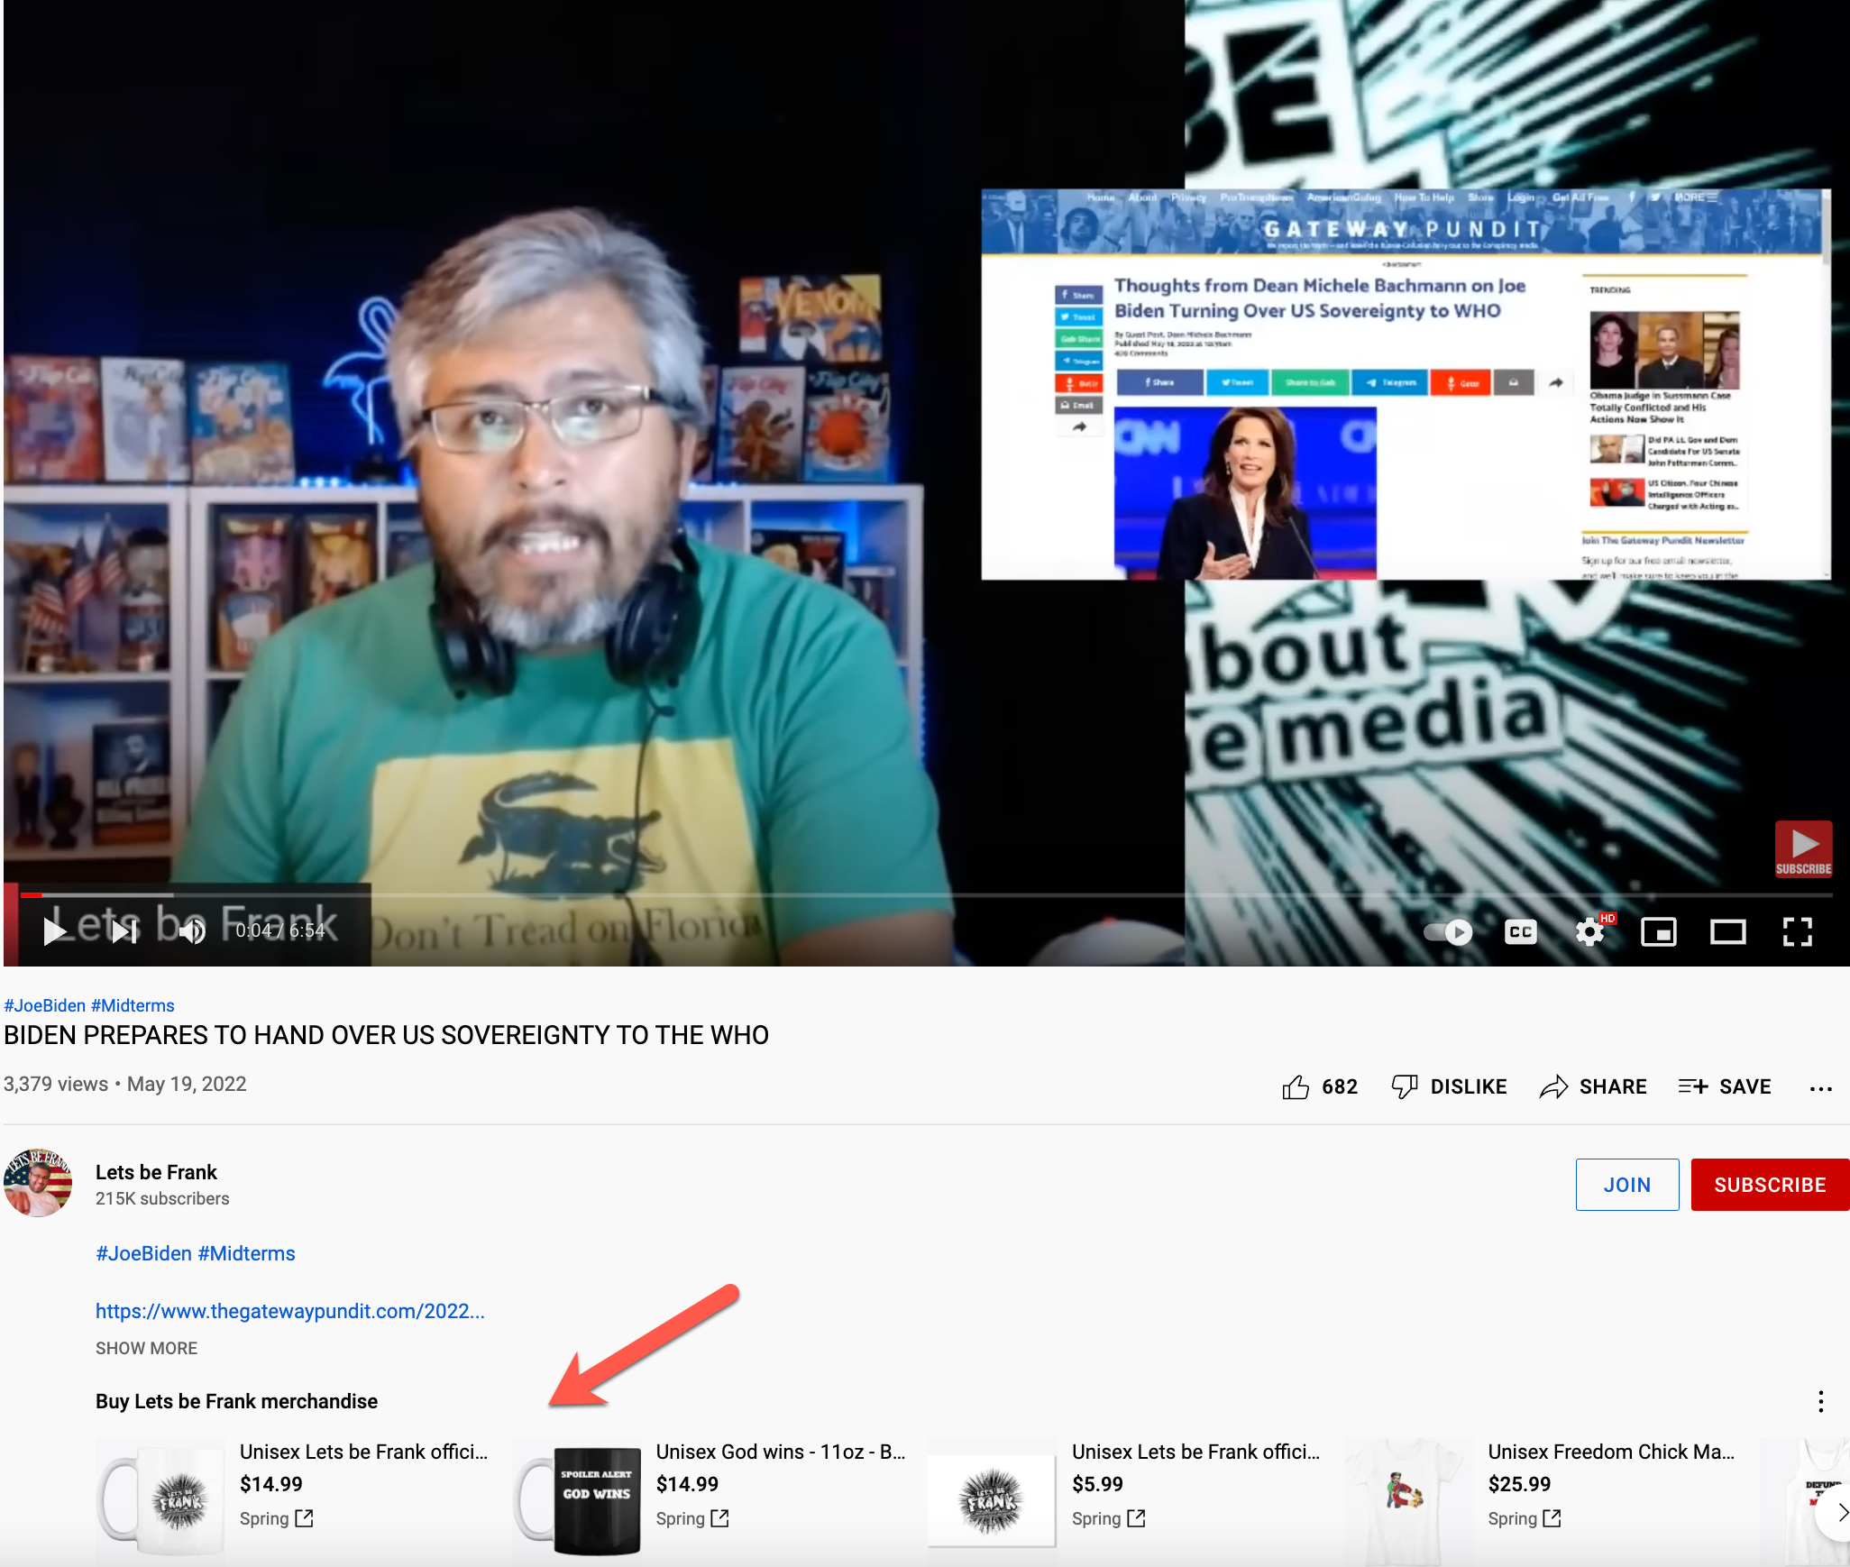Screen dimensions: 1850x1567
Task: Open the merchandise shelf options menu
Action: tap(1820, 1401)
